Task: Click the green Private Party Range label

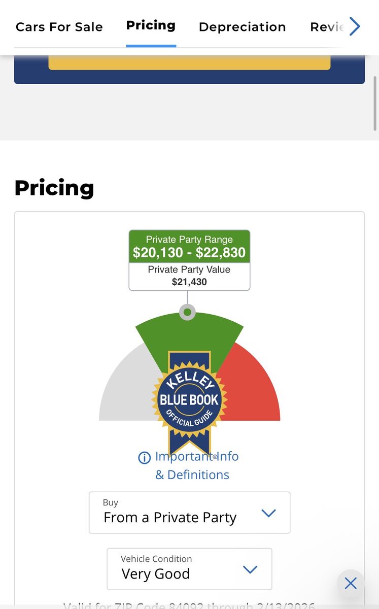Action: click(x=189, y=247)
